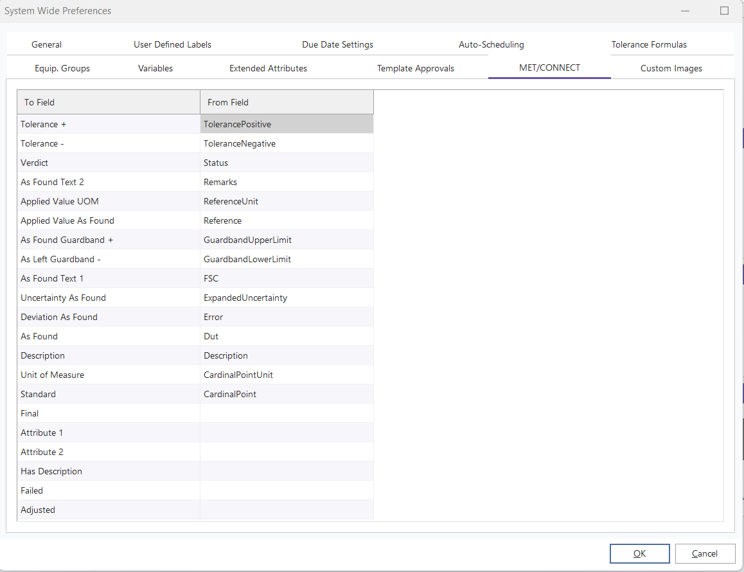Screen dimensions: 744x572
Task: Click the From Field column header
Action: [287, 102]
